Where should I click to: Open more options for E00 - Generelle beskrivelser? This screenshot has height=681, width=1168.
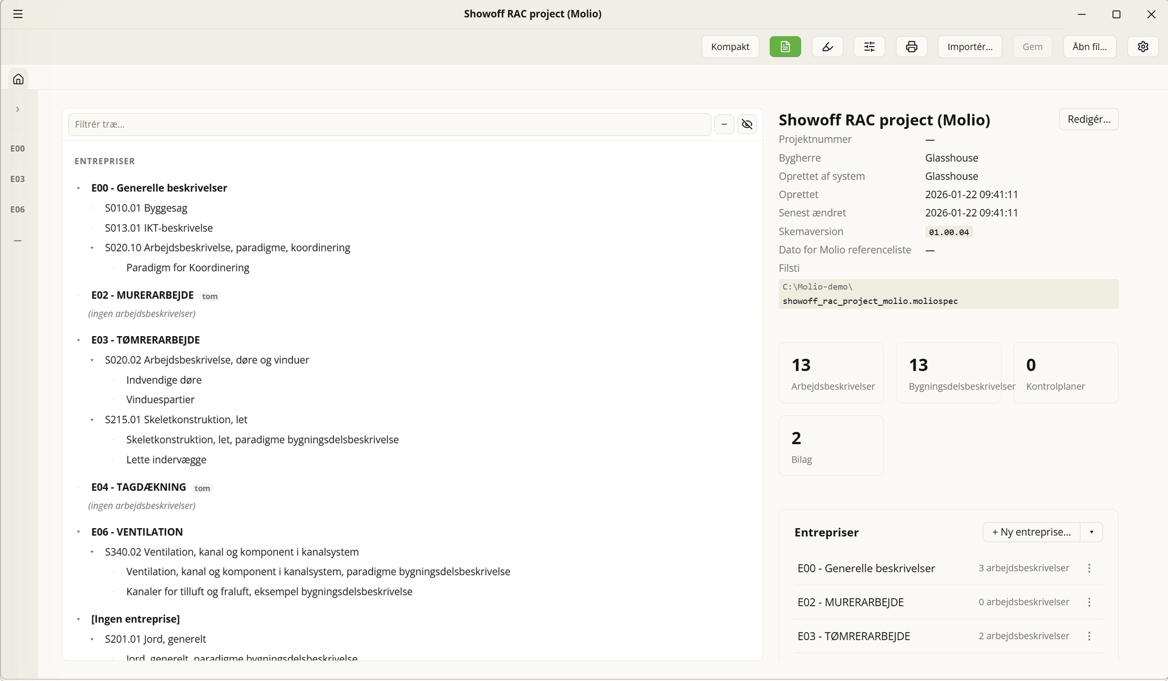pyautogui.click(x=1089, y=568)
